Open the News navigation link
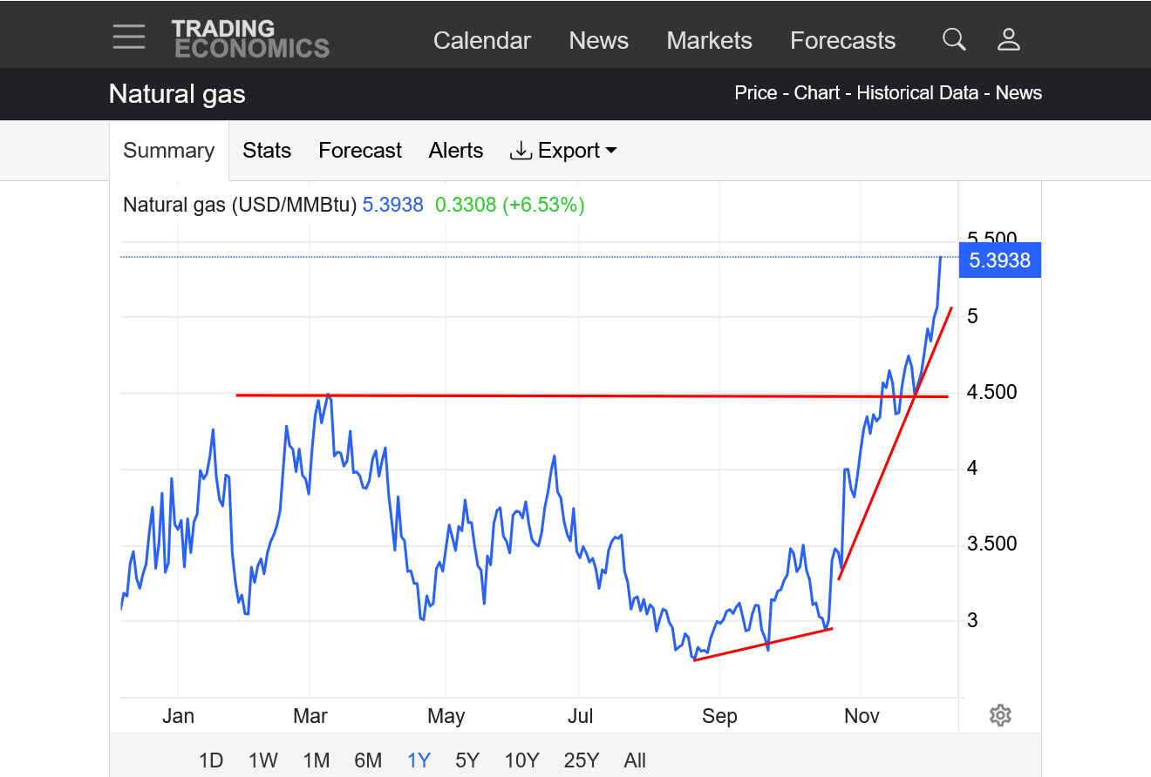Viewport: 1151px width, 777px height. pos(598,41)
